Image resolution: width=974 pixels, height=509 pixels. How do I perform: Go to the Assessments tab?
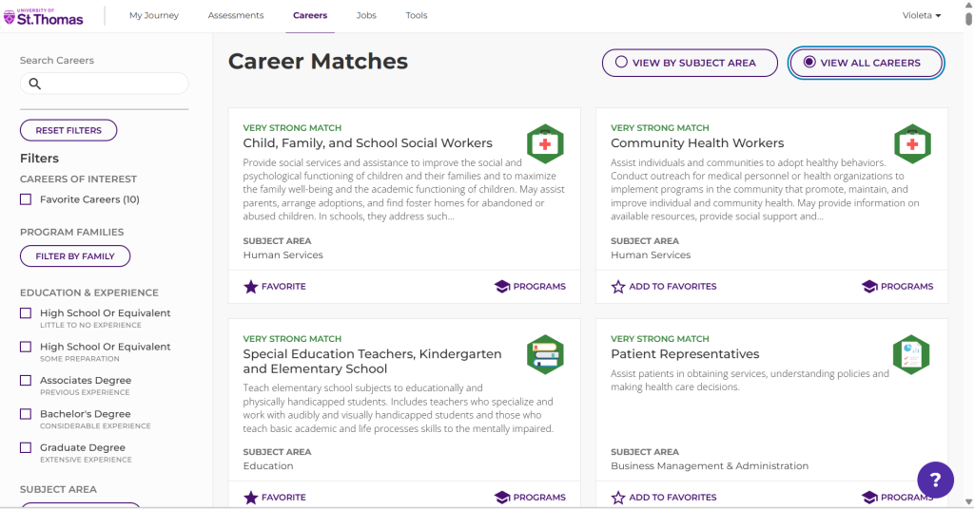pyautogui.click(x=236, y=15)
